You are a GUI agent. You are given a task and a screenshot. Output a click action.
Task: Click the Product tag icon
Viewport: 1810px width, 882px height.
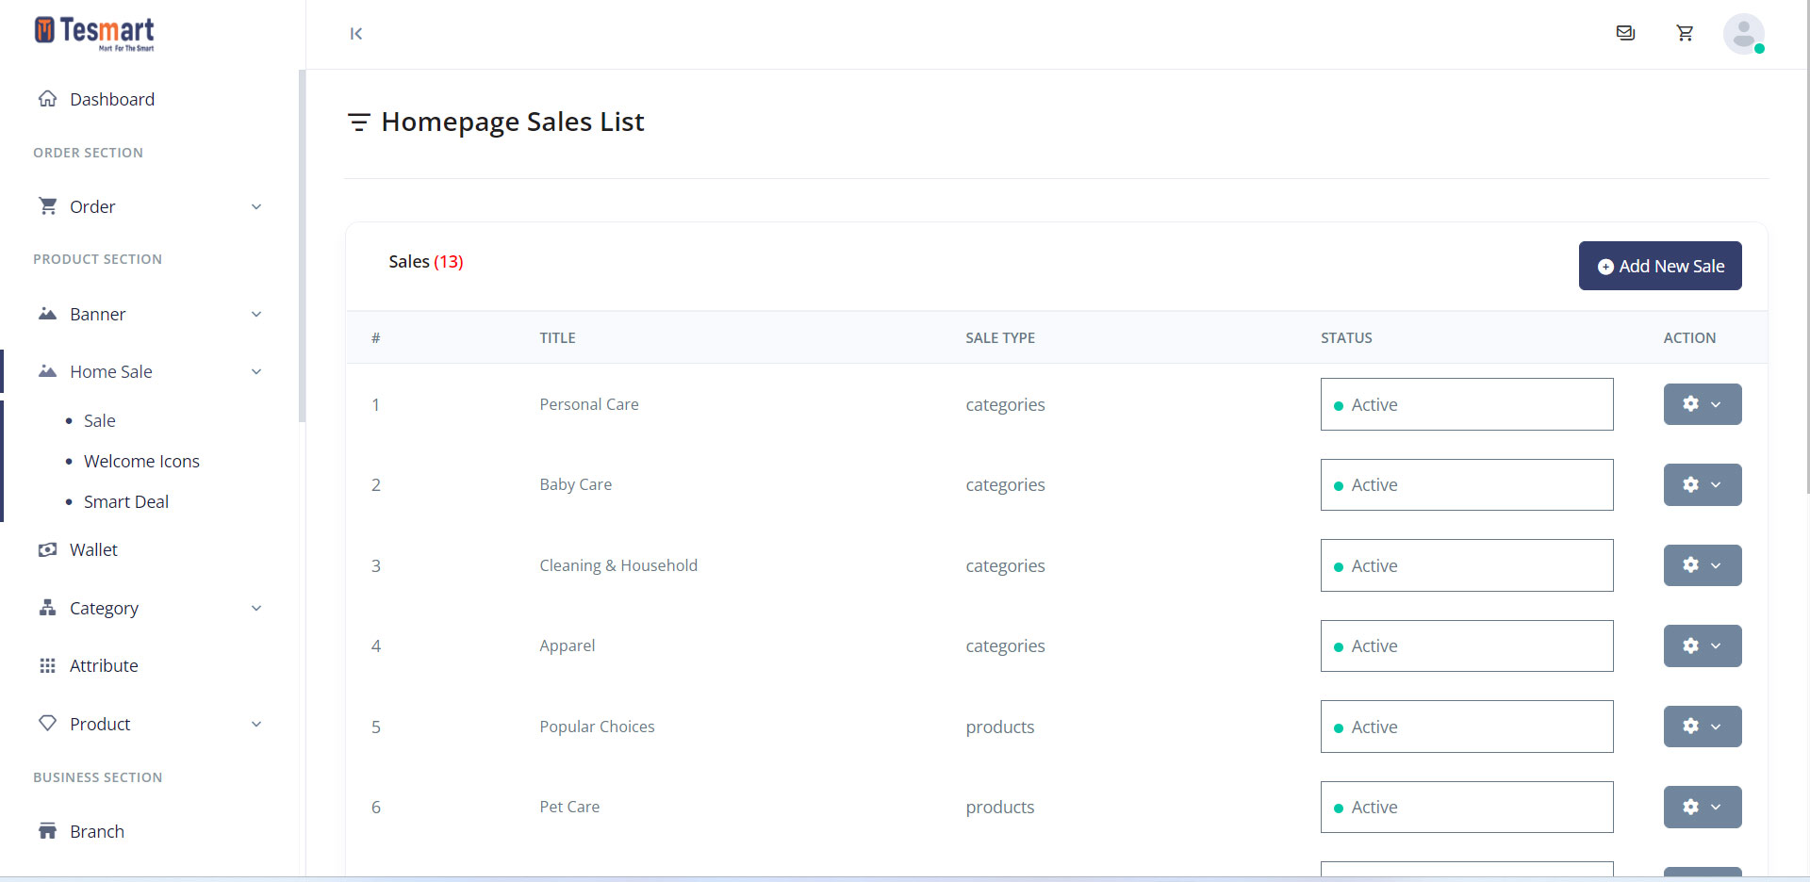(x=47, y=724)
